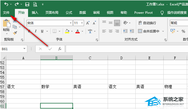Toggle italic formatting
This screenshot has width=188, height=109.
pos(36,31)
